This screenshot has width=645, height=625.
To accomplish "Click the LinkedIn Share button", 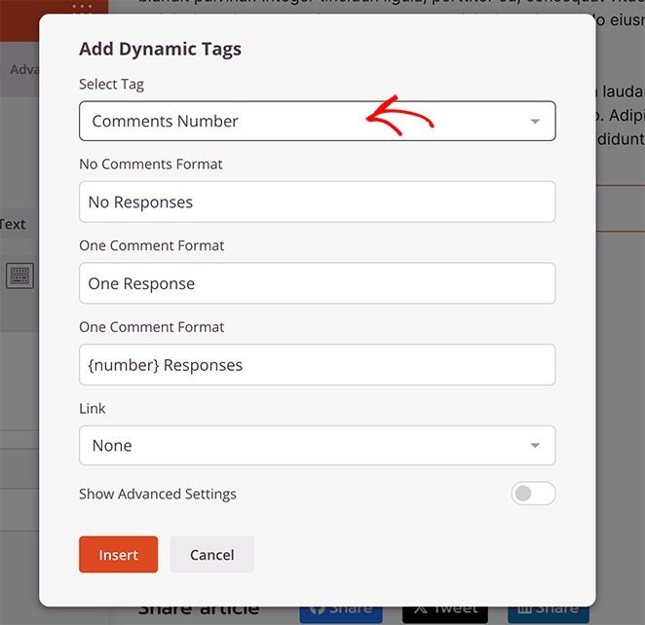I will 548,610.
